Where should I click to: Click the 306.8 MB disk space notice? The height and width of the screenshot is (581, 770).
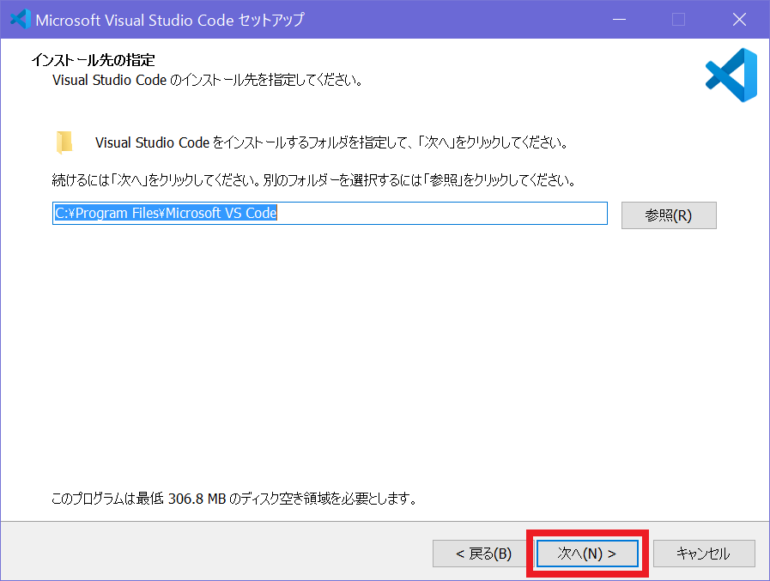[233, 499]
